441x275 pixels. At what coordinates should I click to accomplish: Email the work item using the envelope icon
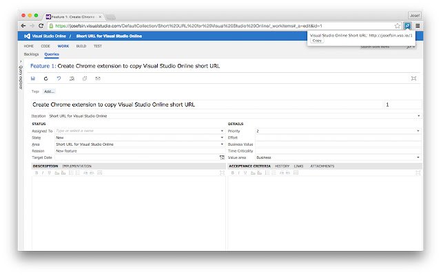(98, 78)
